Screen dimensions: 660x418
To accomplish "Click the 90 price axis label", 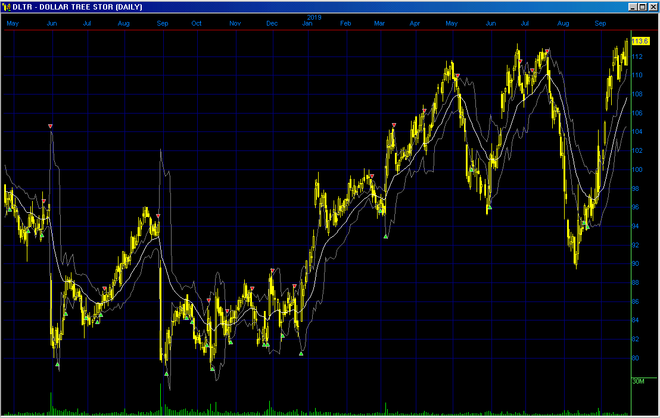I will [636, 263].
